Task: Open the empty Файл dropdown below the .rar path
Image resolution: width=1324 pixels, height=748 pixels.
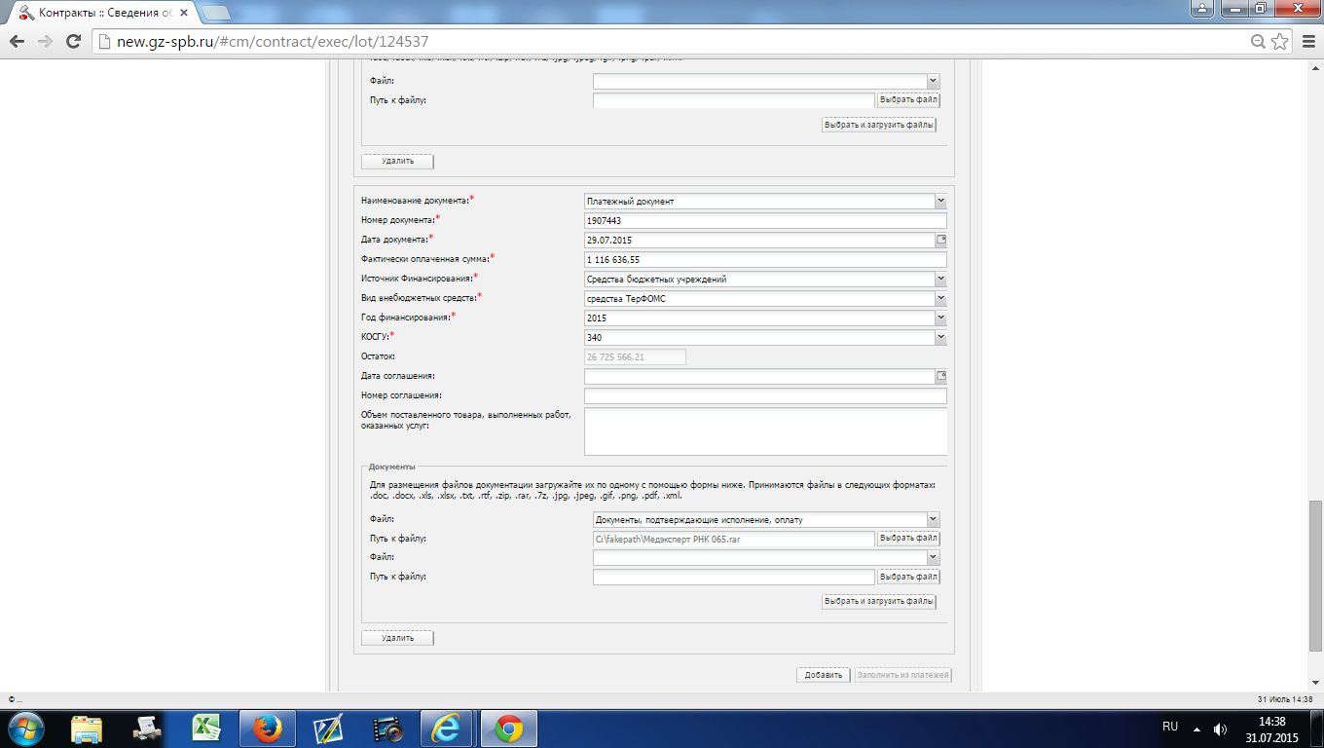Action: (x=934, y=557)
